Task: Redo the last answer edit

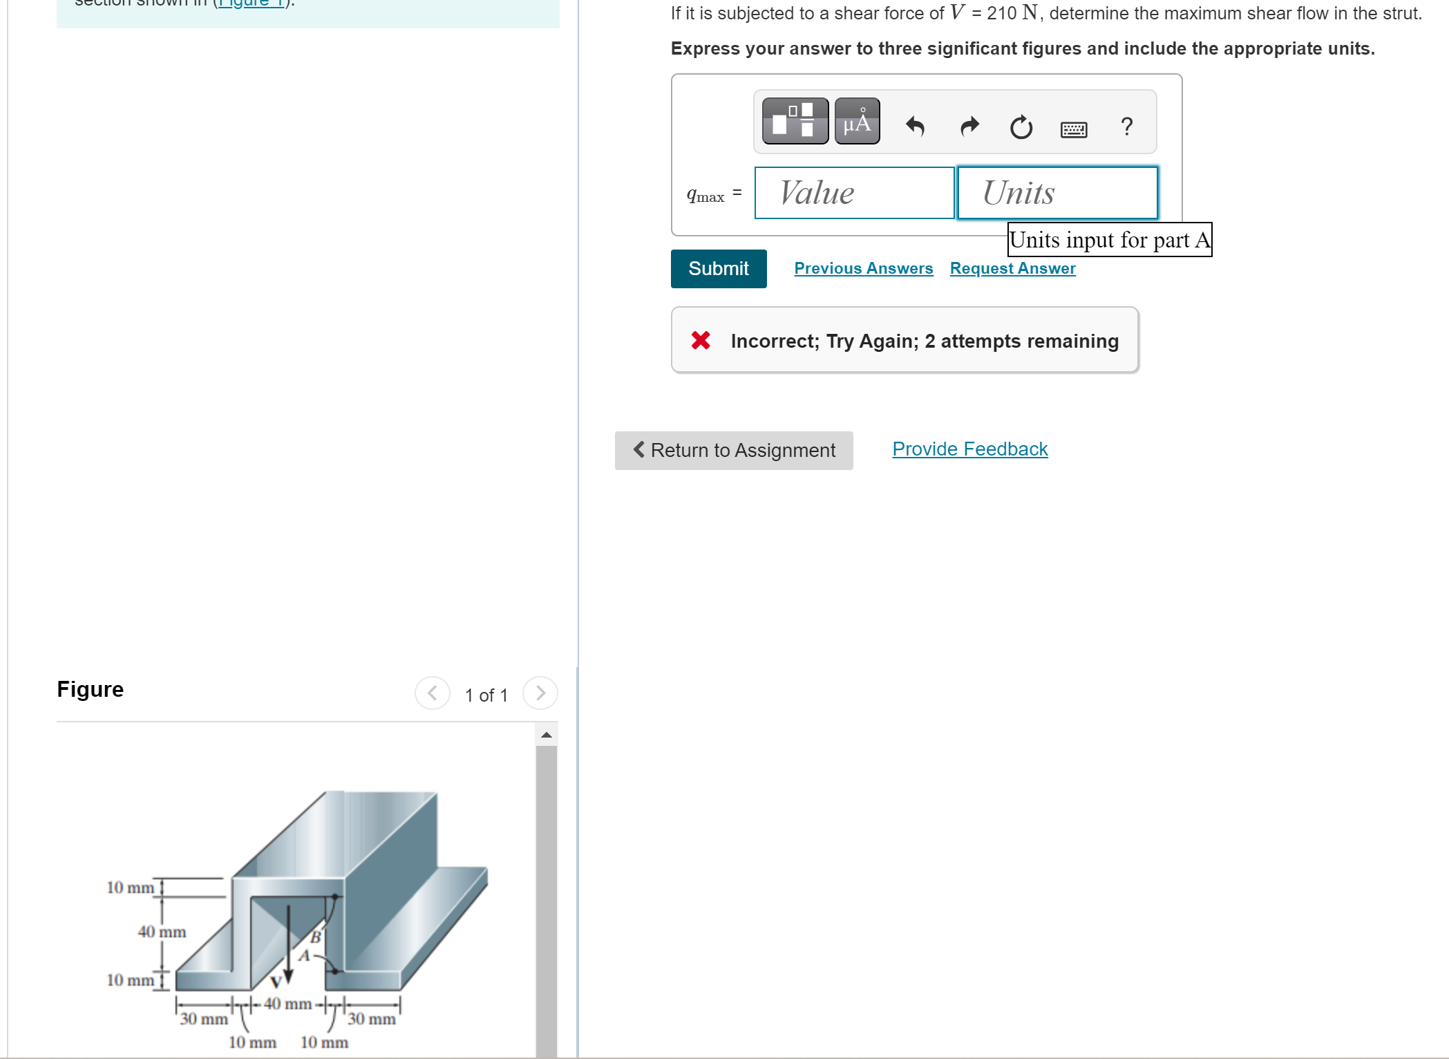Action: point(968,126)
